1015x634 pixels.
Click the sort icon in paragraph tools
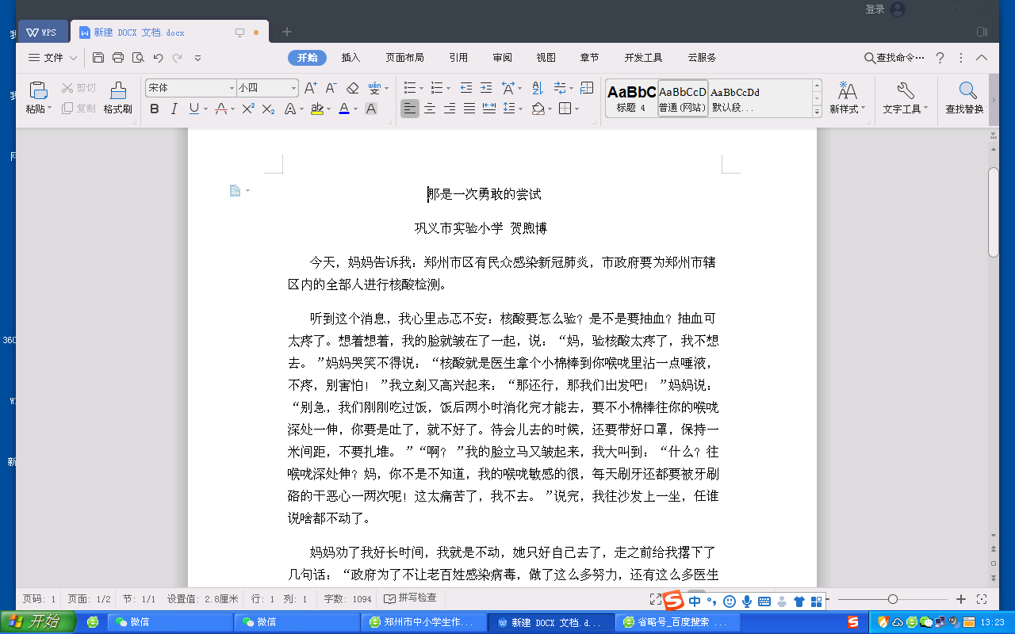(x=538, y=88)
